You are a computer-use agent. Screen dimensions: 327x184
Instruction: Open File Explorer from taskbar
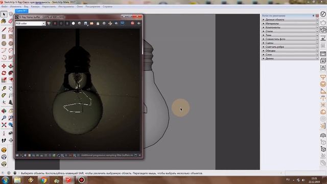click(x=17, y=180)
